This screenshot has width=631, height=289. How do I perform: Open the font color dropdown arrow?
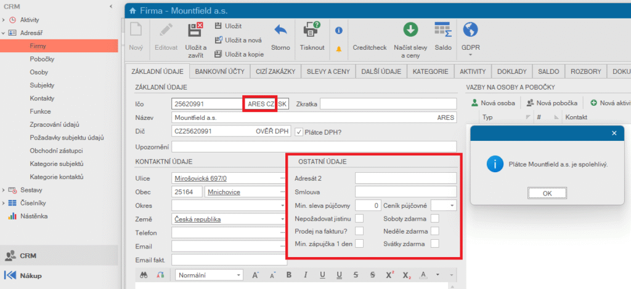tap(438, 275)
